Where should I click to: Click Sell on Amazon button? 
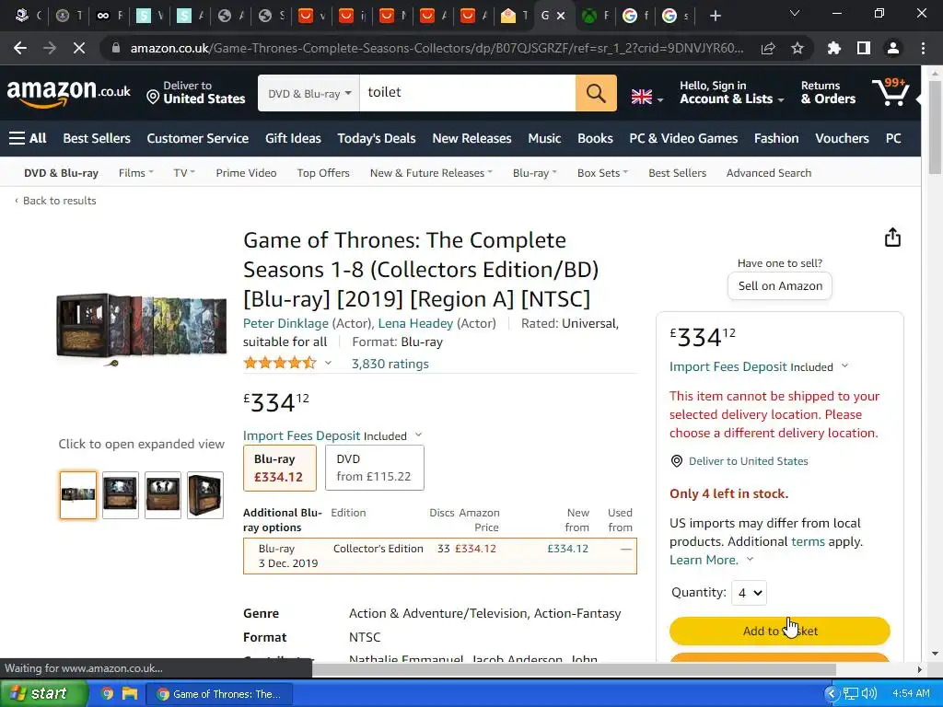[780, 286]
